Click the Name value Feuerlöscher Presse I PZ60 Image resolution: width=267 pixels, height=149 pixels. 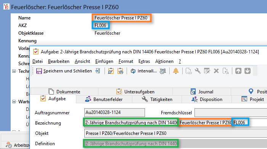point(121,18)
